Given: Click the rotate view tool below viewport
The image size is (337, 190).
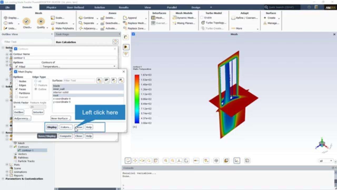Looking at the screenshot, I should [128, 160].
